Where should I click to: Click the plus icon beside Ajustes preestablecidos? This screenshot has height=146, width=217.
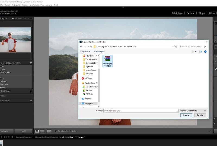[x=31, y=63]
